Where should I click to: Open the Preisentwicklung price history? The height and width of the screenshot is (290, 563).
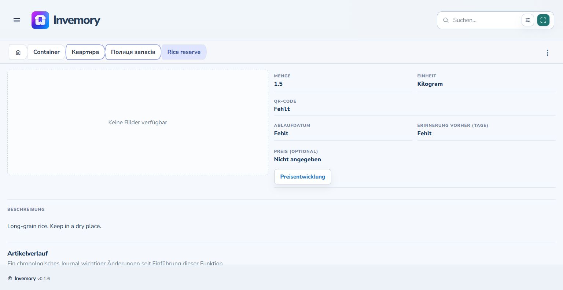point(303,177)
